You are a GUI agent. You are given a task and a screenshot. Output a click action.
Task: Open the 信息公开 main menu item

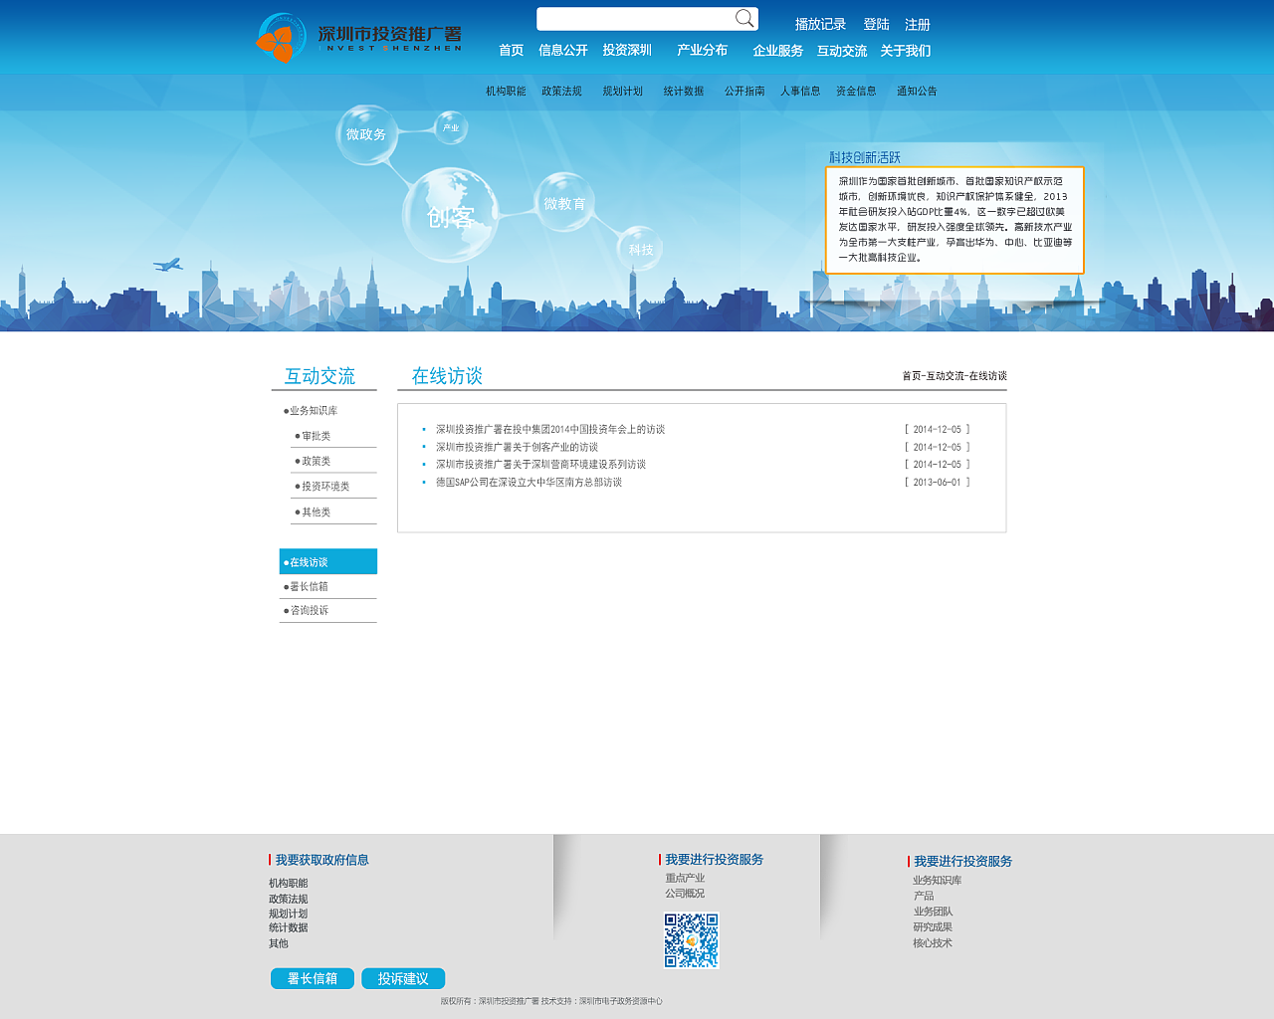coord(562,50)
